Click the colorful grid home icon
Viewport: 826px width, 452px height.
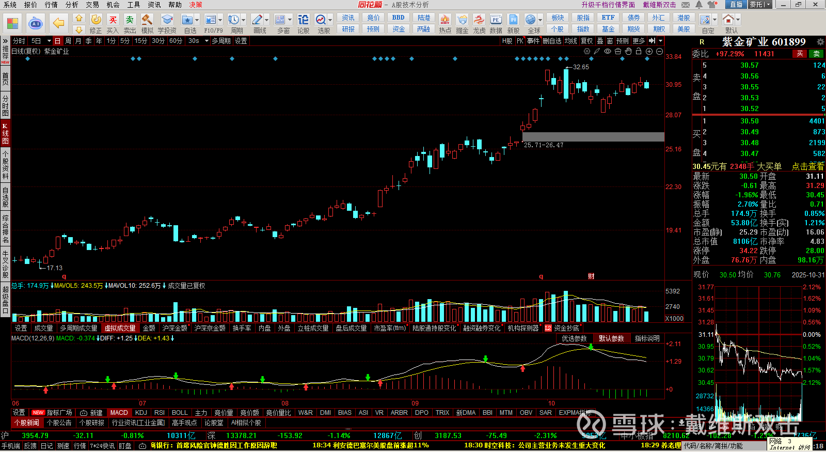[12, 23]
